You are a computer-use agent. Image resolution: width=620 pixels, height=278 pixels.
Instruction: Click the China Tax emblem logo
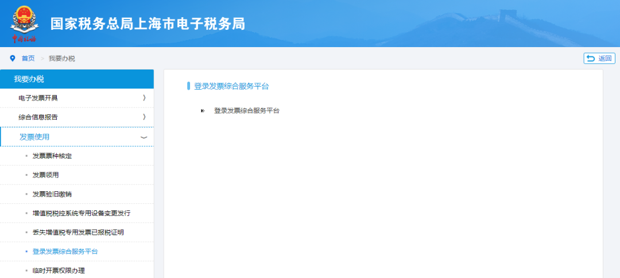click(25, 24)
